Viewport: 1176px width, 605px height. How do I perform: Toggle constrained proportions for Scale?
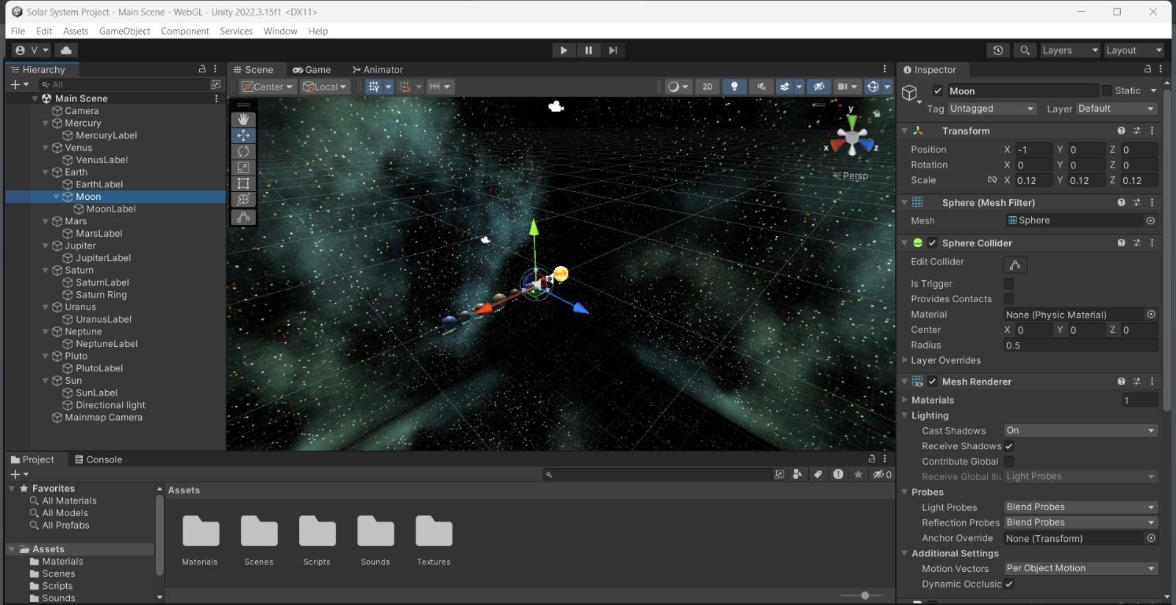click(x=992, y=180)
